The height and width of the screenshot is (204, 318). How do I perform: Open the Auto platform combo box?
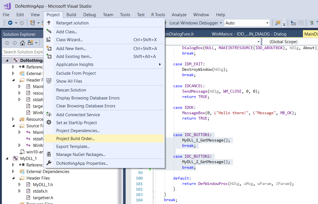(247, 23)
